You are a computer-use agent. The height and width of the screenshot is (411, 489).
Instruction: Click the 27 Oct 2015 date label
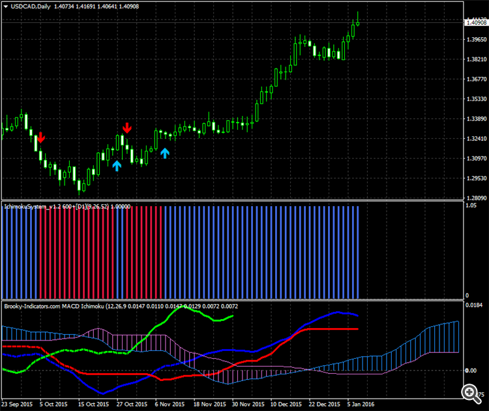pyautogui.click(x=132, y=404)
